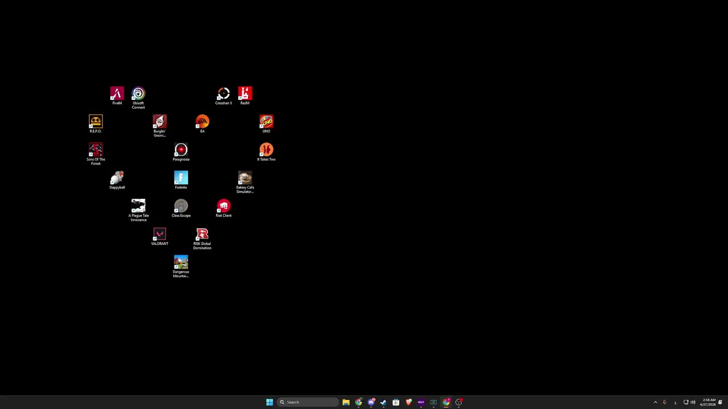
Task: Click the EA app desktop icon
Action: [x=202, y=124]
